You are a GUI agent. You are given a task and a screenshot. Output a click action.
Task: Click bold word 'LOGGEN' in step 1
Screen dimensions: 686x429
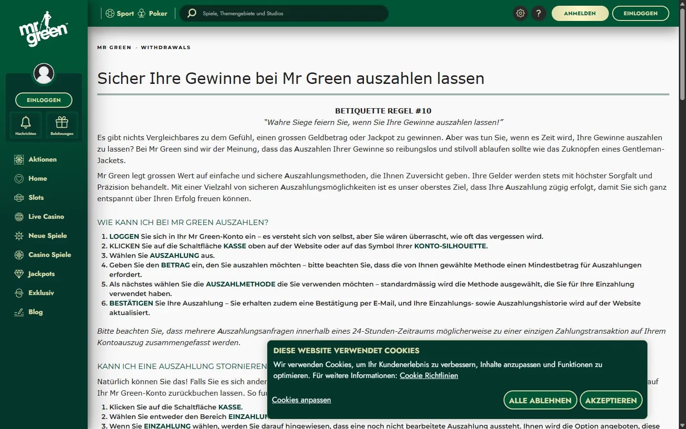coord(124,236)
